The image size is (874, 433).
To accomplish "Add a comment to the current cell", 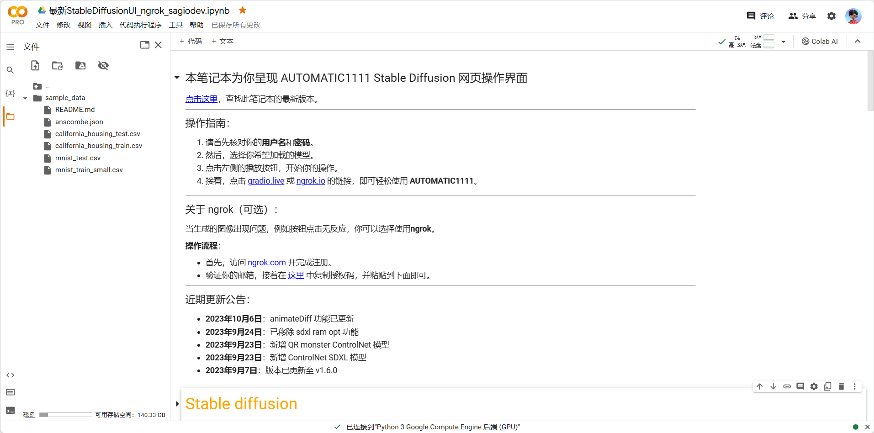I will coord(800,386).
